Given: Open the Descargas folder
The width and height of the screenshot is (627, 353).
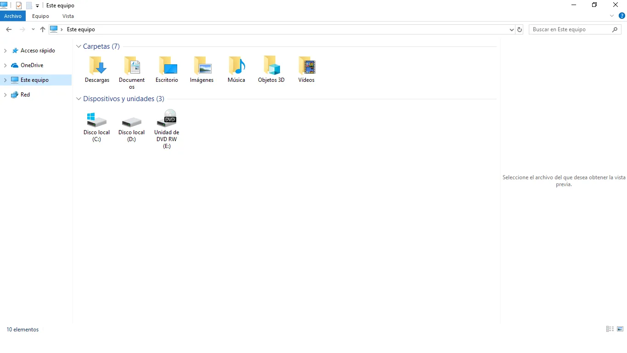Looking at the screenshot, I should (x=97, y=69).
